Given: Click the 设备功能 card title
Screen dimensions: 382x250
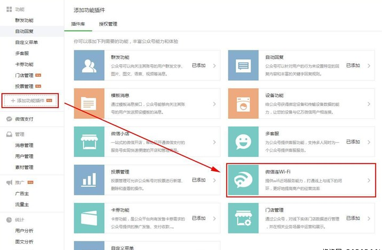Looking at the screenshot, I should pyautogui.click(x=274, y=95).
